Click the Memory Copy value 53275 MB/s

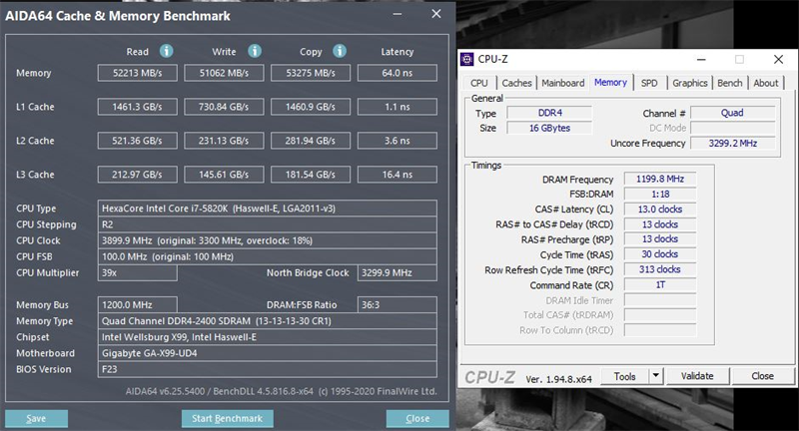[x=311, y=73]
